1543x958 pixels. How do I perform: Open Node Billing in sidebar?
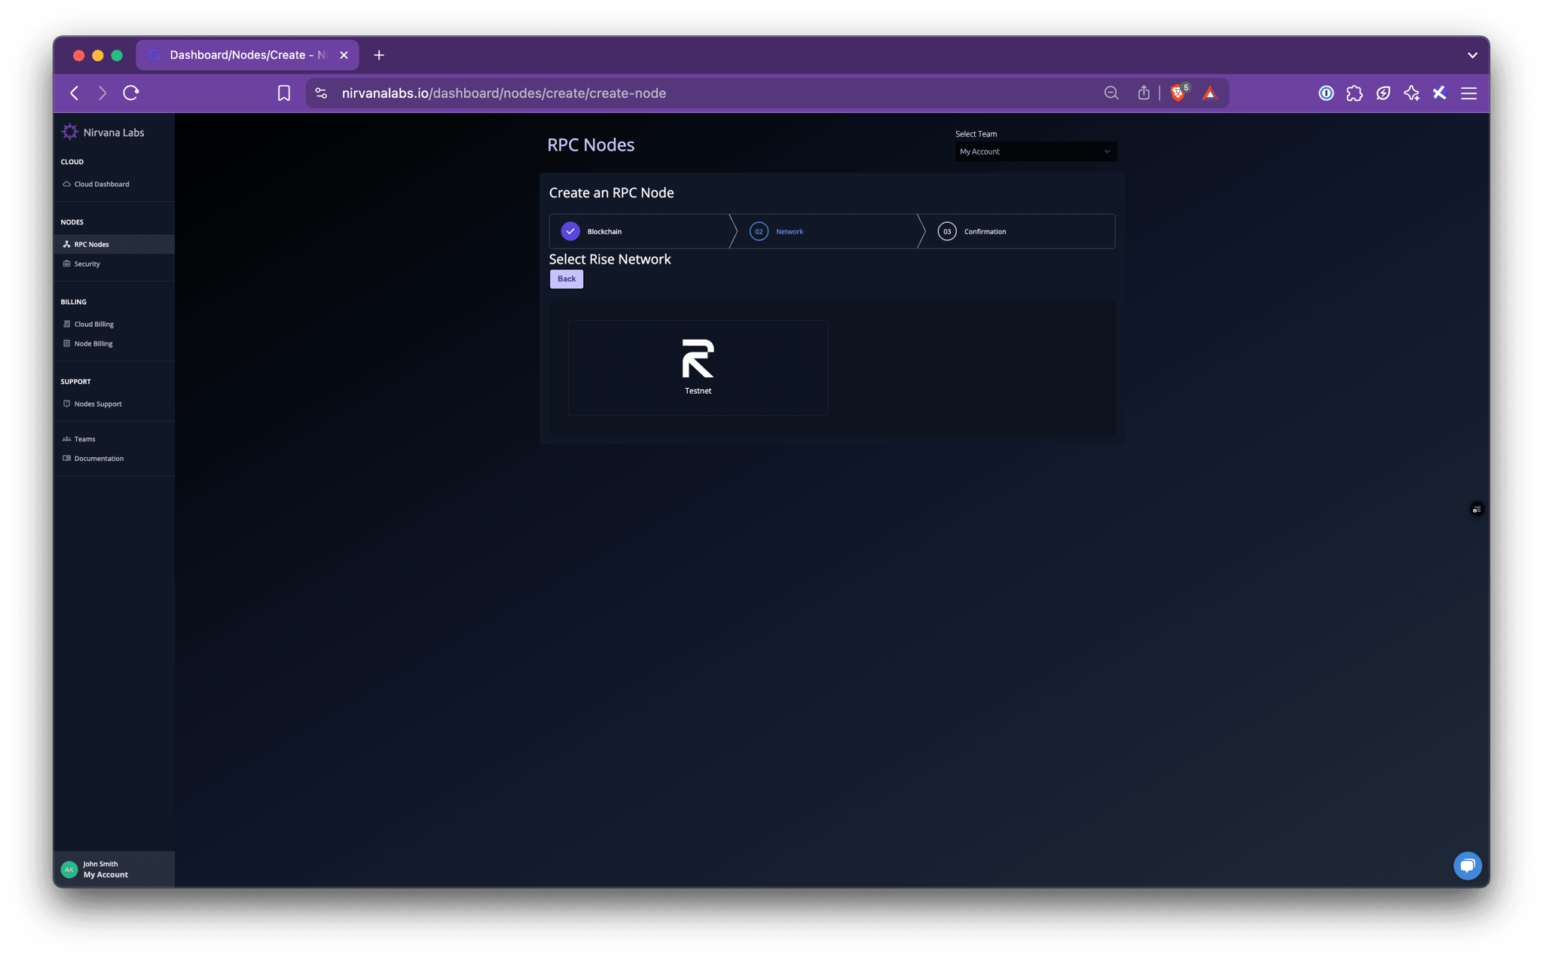coord(93,343)
